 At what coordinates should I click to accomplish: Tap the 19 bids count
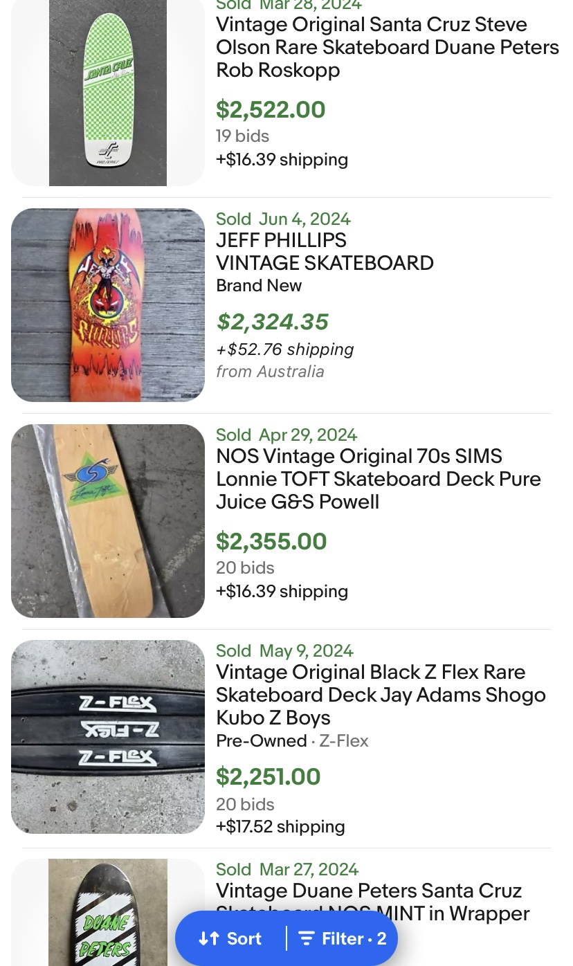point(242,136)
